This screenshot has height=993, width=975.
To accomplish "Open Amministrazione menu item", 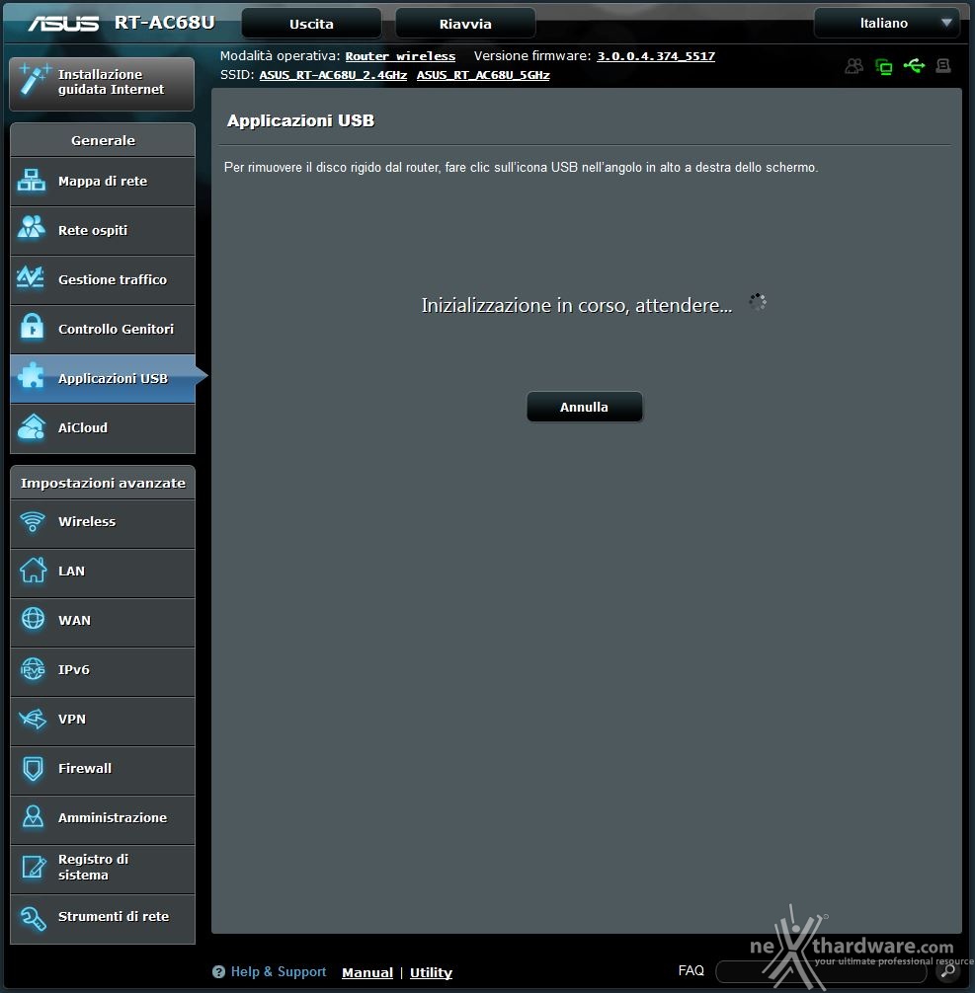I will [x=103, y=819].
